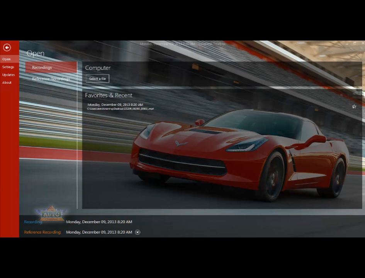Maximize the toolbox window

pyautogui.click(x=354, y=44)
